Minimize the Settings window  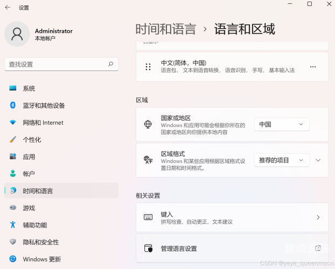290,4
